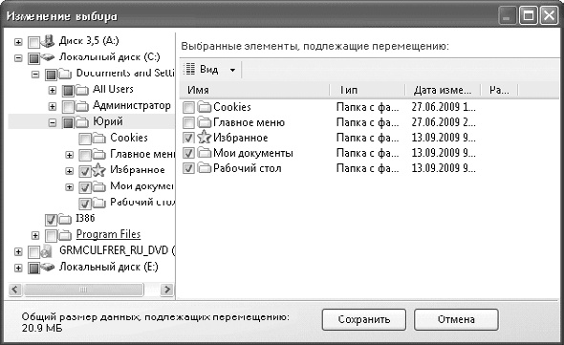Click the floppy Disk 3,5 (A:) drive icon
The image size is (564, 345).
(48, 41)
